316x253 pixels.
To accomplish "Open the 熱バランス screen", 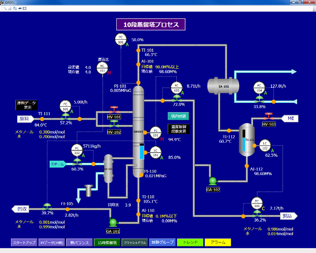I will [x=79, y=242].
